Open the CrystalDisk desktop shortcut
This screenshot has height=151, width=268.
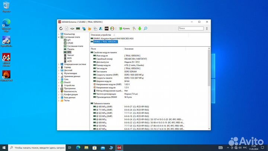coord(6,41)
